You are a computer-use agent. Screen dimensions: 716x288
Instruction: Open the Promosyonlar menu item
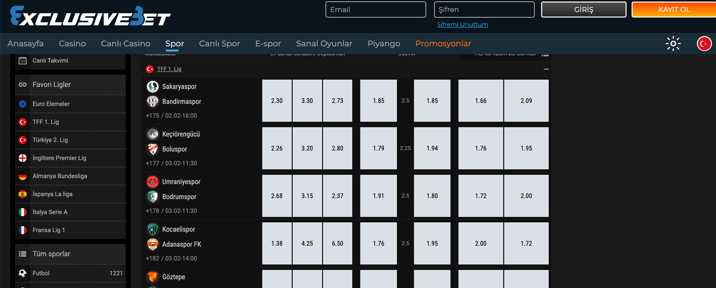(443, 44)
